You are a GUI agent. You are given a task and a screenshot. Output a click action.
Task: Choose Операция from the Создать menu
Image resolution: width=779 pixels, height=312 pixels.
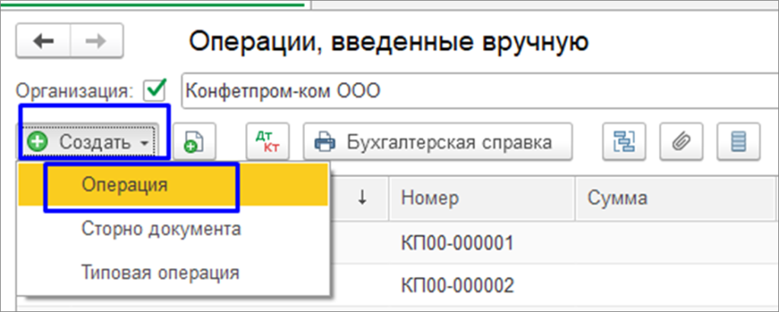[173, 184]
